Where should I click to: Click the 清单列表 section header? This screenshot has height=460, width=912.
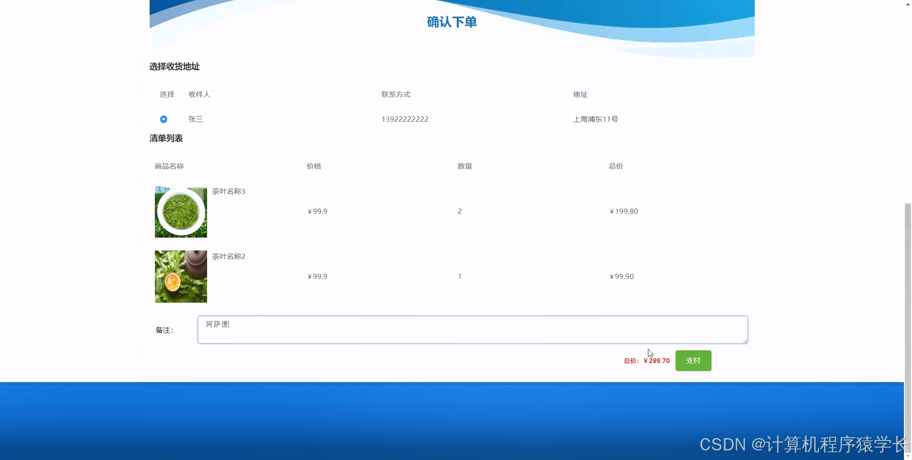pyautogui.click(x=166, y=138)
